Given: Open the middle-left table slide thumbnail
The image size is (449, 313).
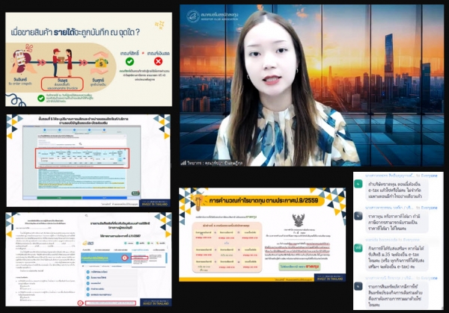Looking at the screenshot, I should (x=88, y=160).
